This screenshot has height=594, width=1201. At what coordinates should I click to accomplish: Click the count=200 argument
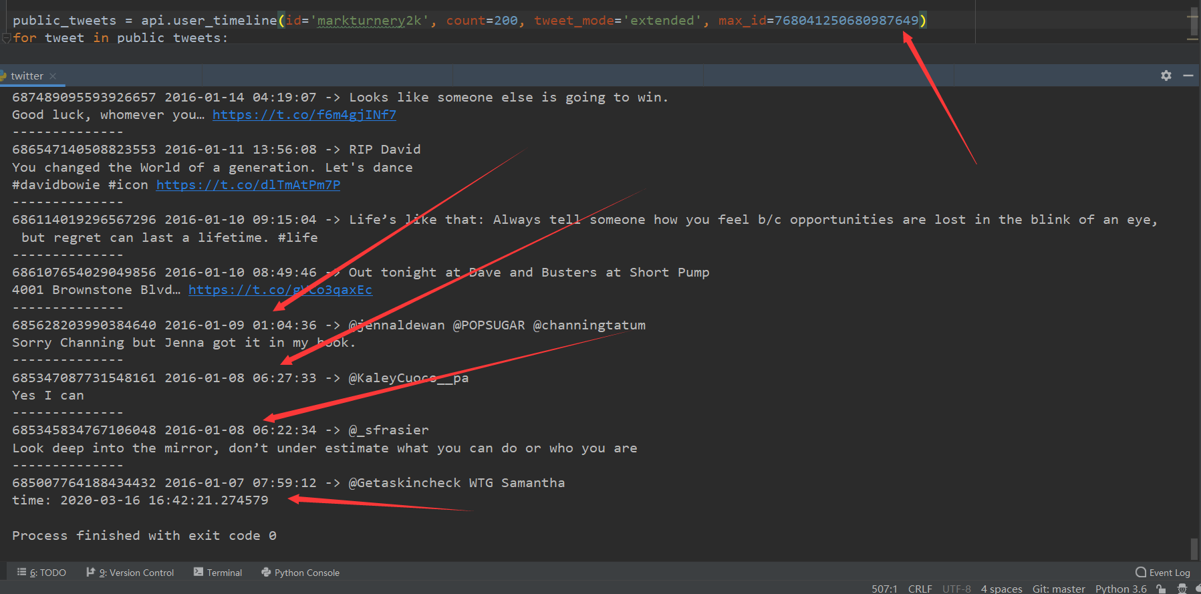coord(482,21)
